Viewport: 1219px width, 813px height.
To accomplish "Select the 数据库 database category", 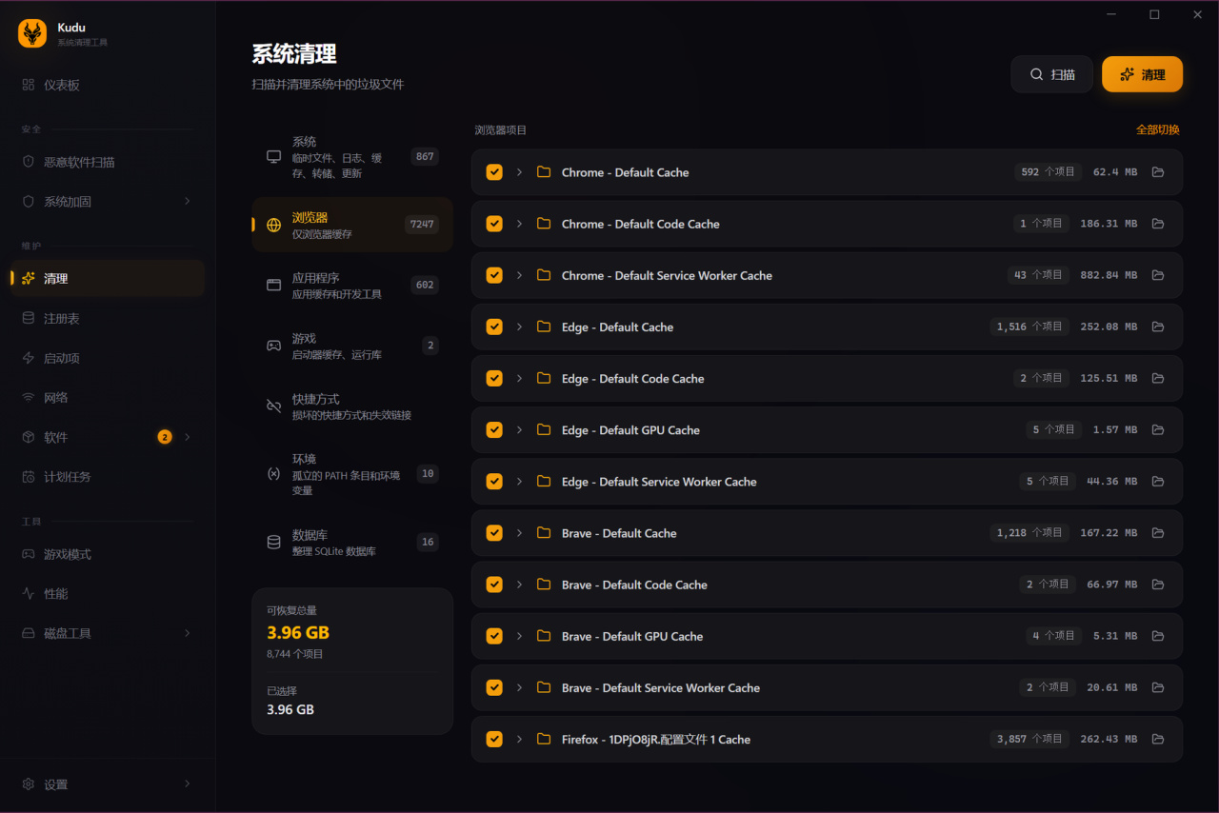I will click(x=352, y=543).
